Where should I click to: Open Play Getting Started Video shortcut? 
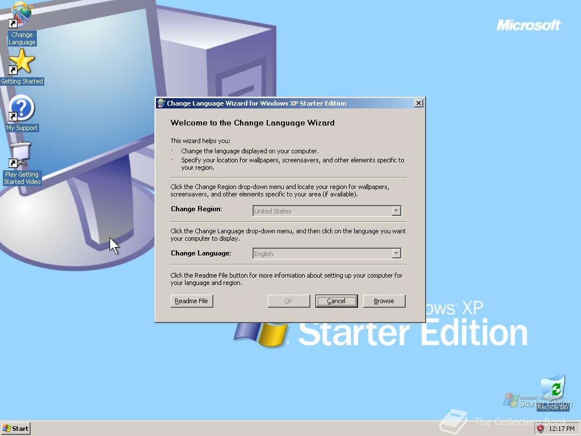(x=22, y=163)
